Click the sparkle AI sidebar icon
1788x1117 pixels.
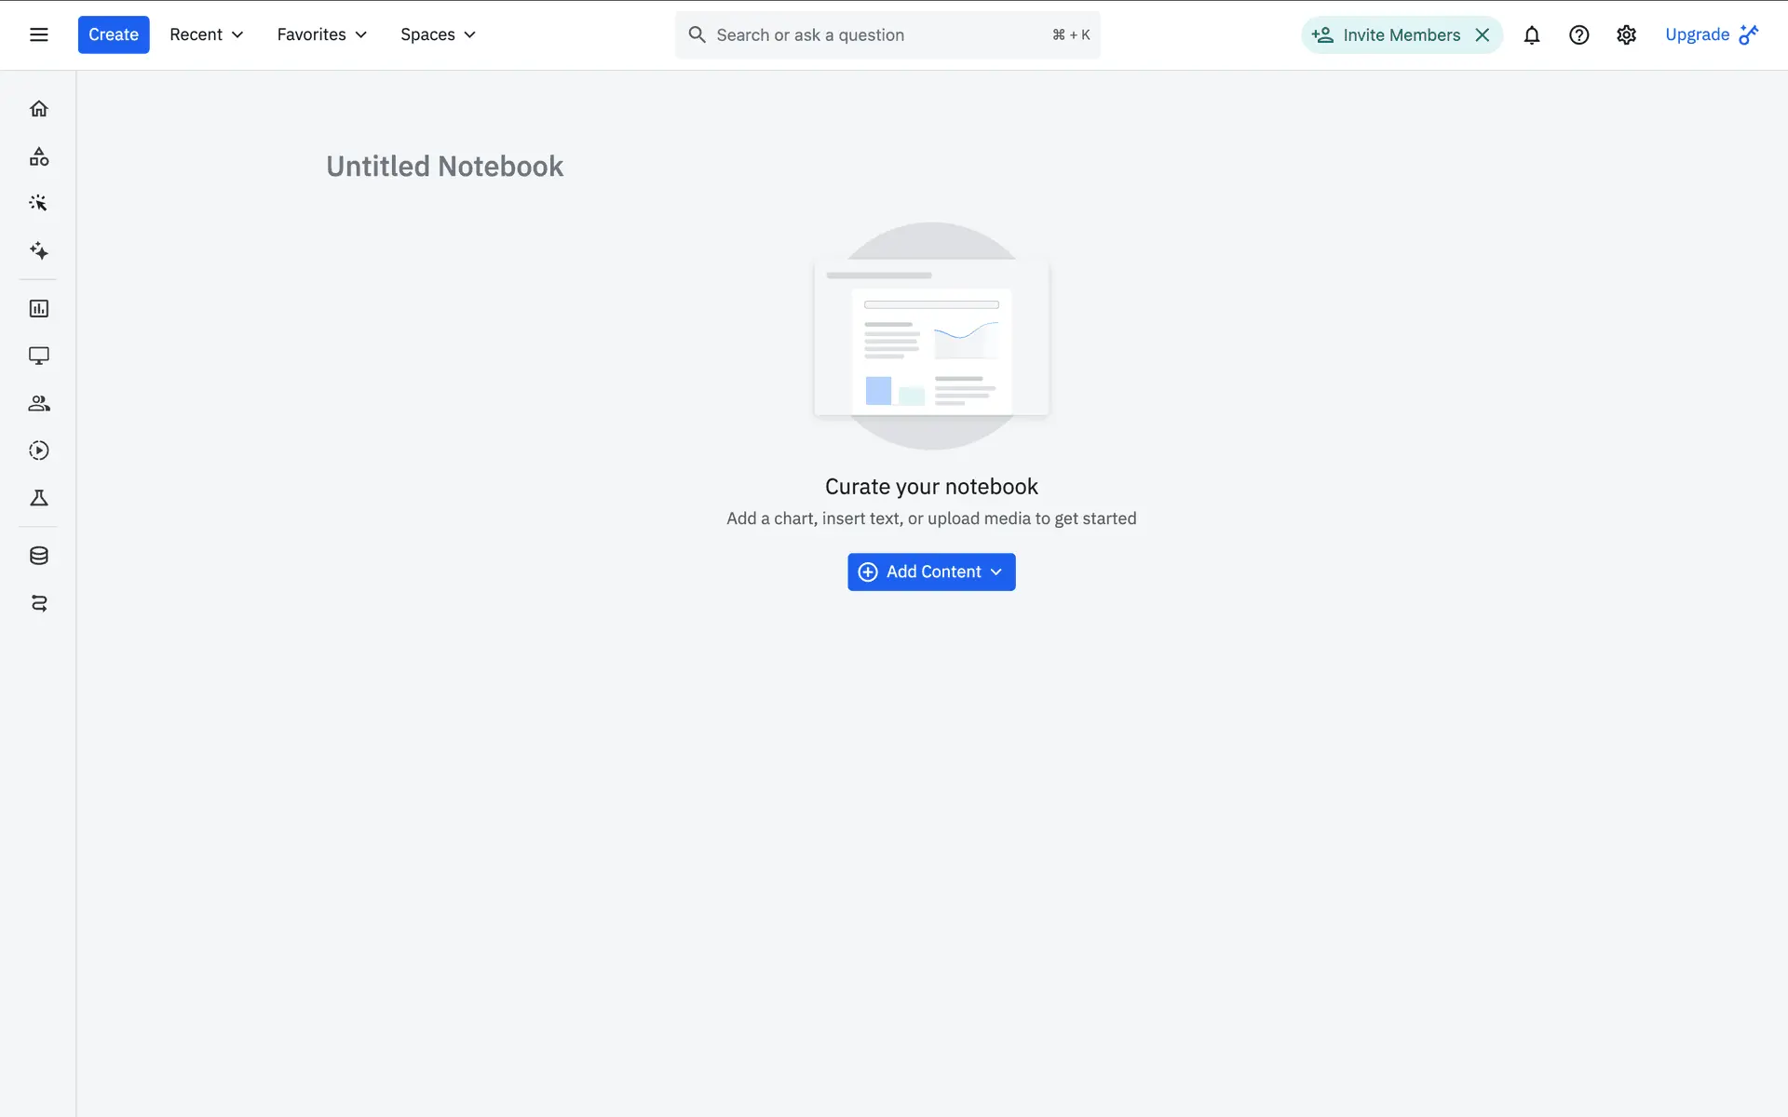38,250
